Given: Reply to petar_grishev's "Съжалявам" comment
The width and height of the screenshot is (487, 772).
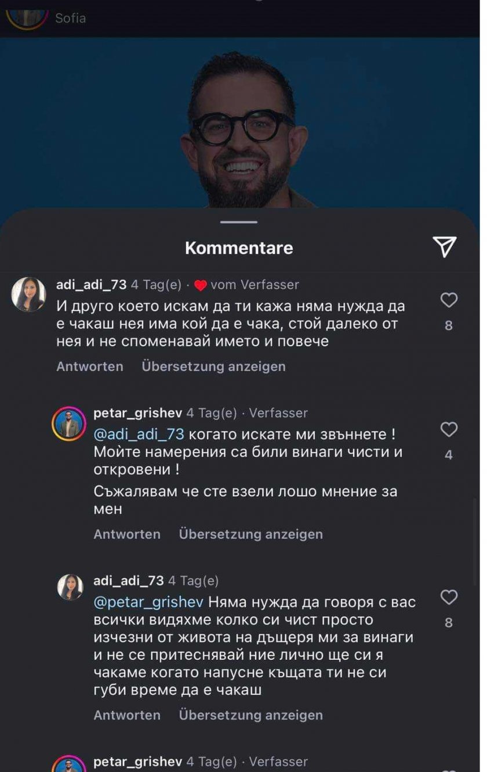Looking at the screenshot, I should [127, 534].
